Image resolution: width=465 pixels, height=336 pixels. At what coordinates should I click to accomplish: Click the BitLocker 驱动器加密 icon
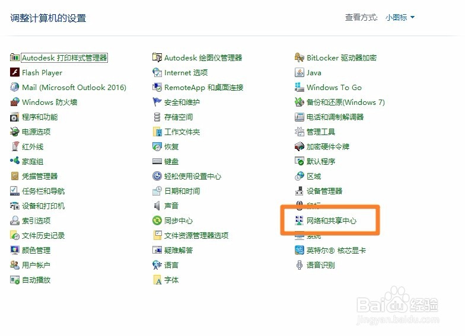coord(300,58)
